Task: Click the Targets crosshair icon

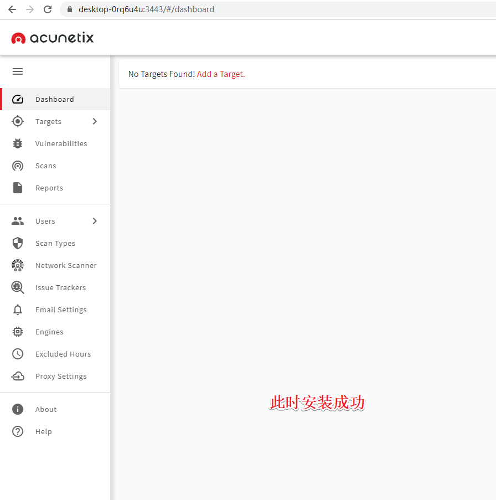Action: tap(18, 121)
